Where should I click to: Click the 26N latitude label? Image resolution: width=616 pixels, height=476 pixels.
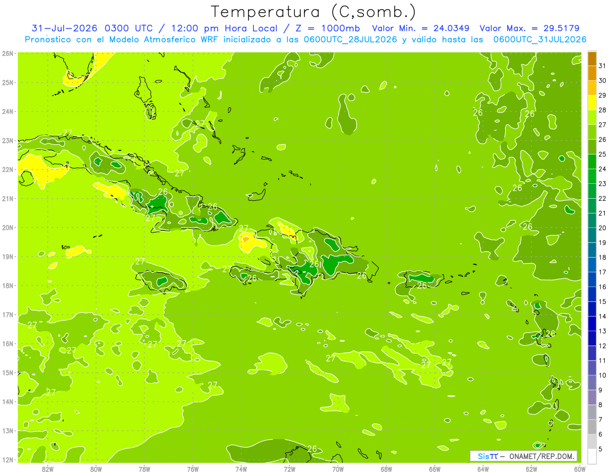[8, 53]
